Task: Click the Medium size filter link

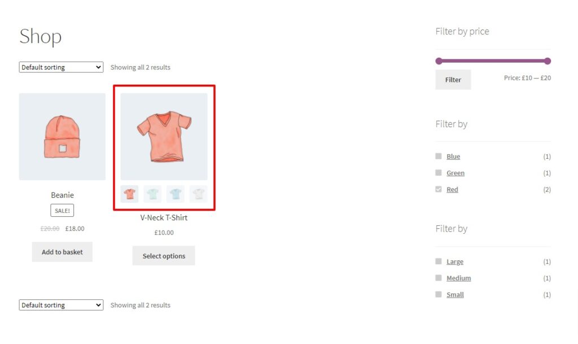Action: click(x=458, y=278)
